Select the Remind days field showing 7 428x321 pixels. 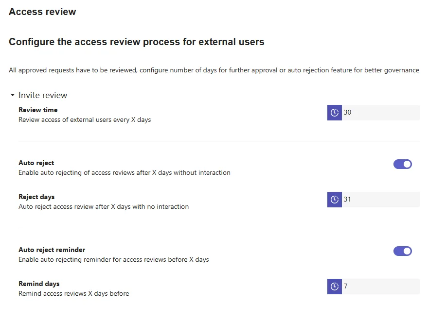pyautogui.click(x=381, y=287)
